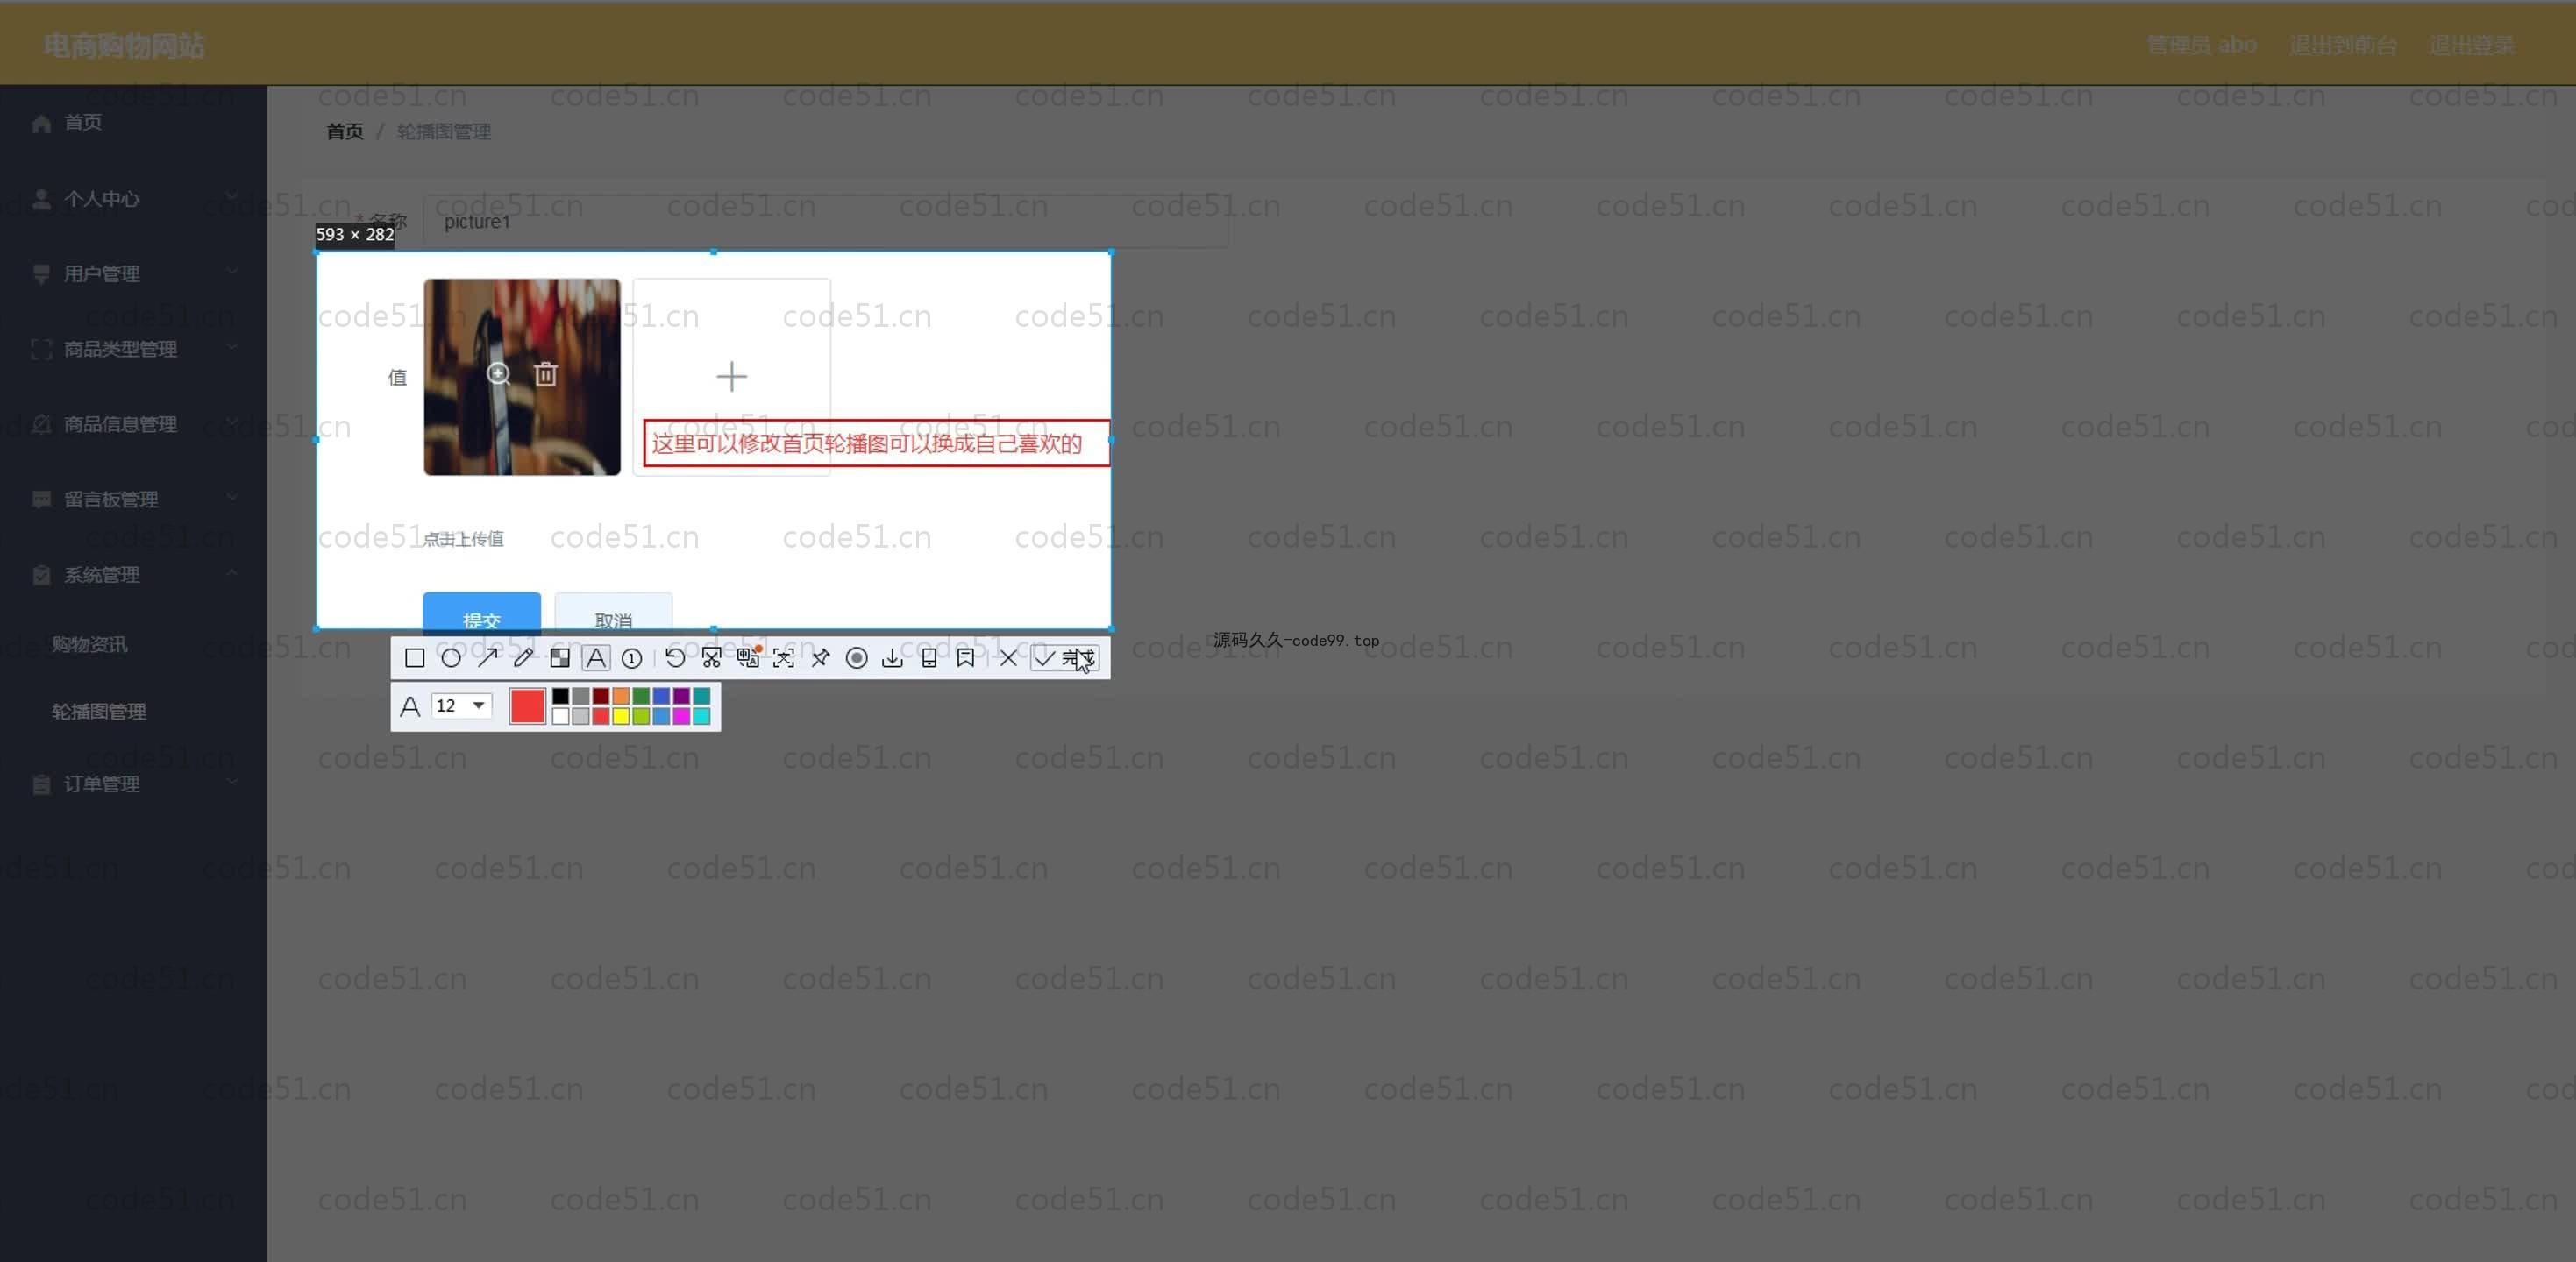Click 首页 breadcrumb link

345,131
